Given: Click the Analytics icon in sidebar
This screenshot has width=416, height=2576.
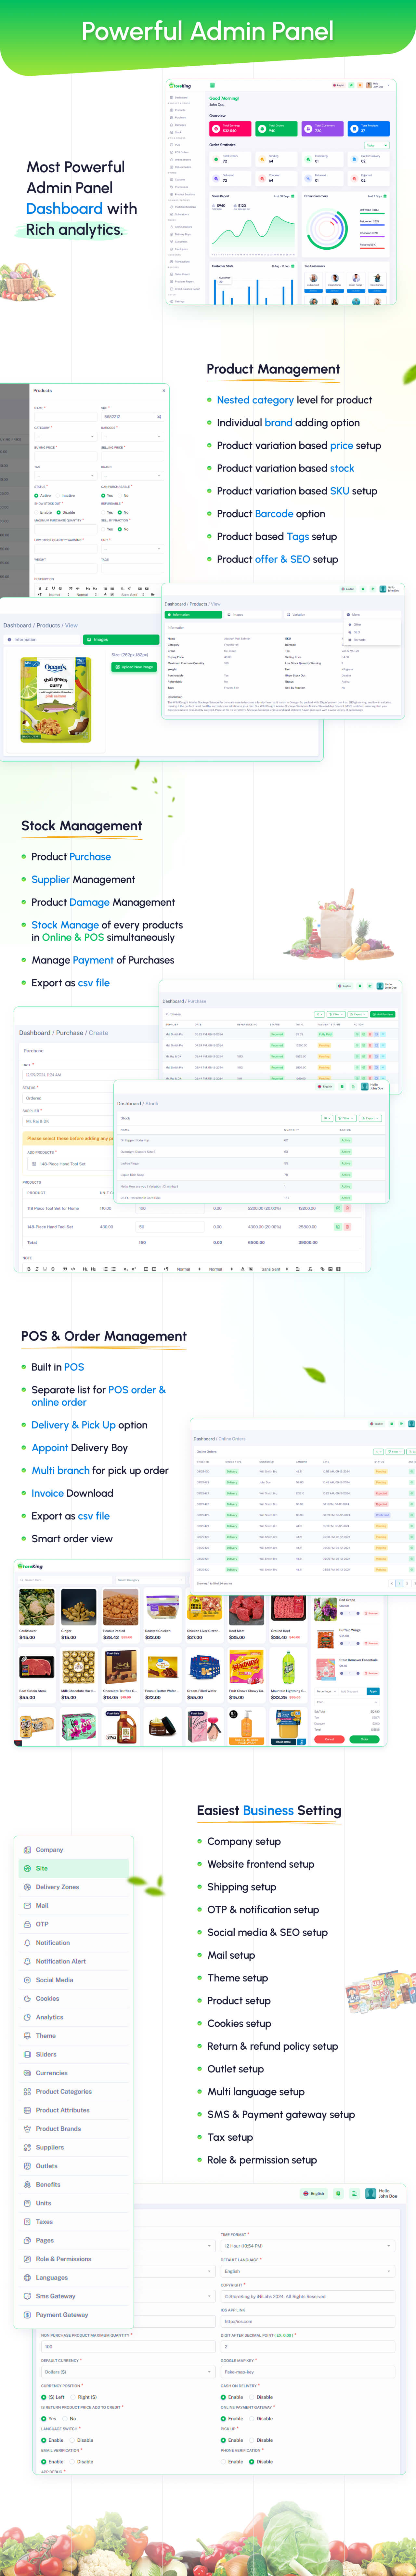Looking at the screenshot, I should coord(27,2017).
